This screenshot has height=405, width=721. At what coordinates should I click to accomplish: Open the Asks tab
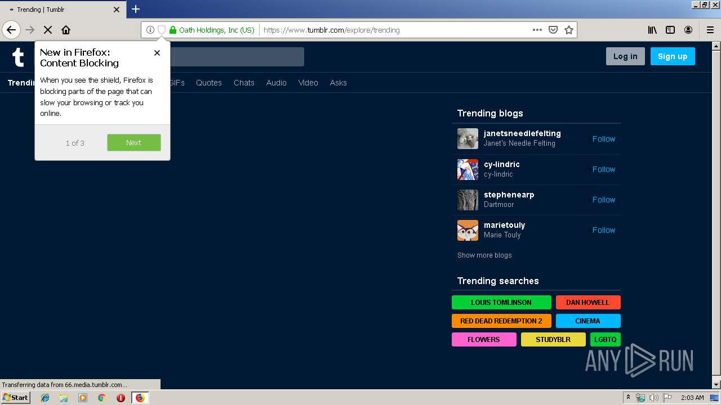coord(339,83)
